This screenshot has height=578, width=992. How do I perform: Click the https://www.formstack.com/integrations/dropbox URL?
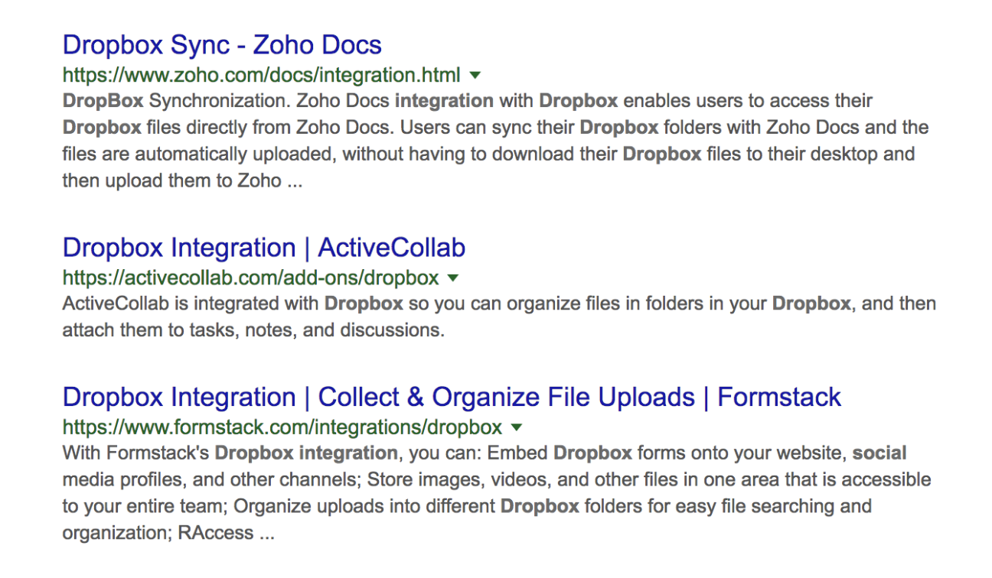pos(282,427)
